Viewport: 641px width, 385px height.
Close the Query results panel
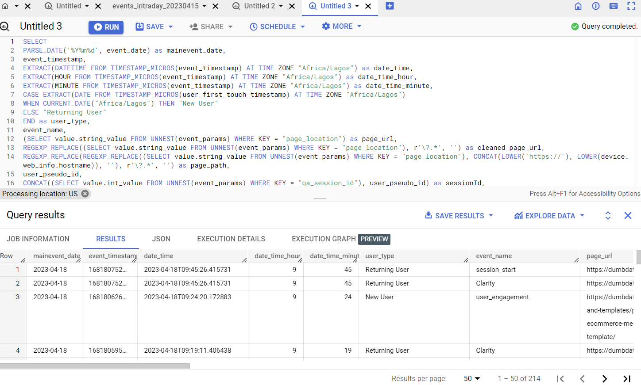(628, 216)
